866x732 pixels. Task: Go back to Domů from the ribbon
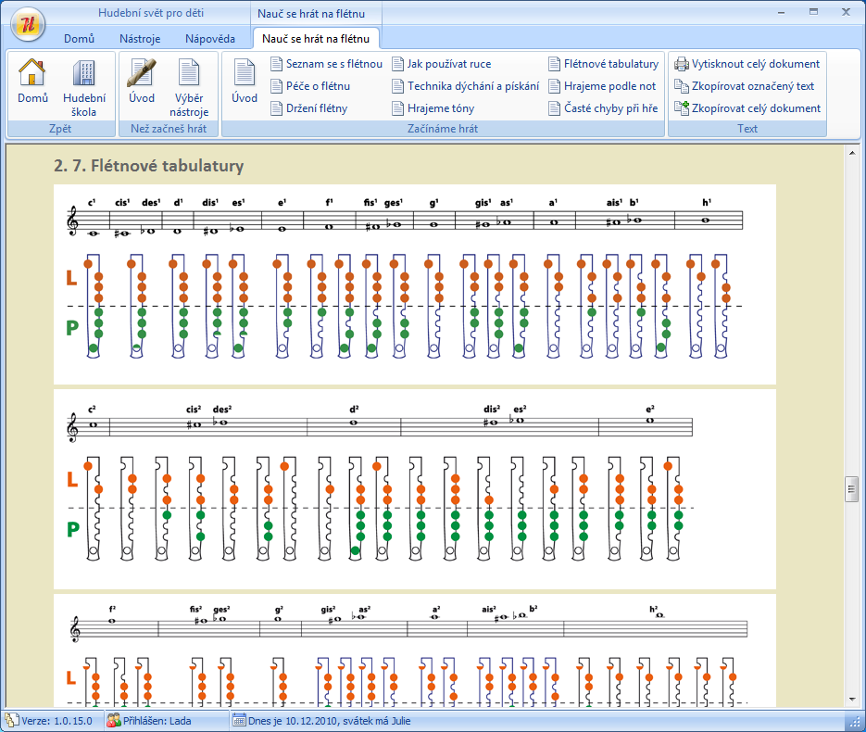(32, 82)
